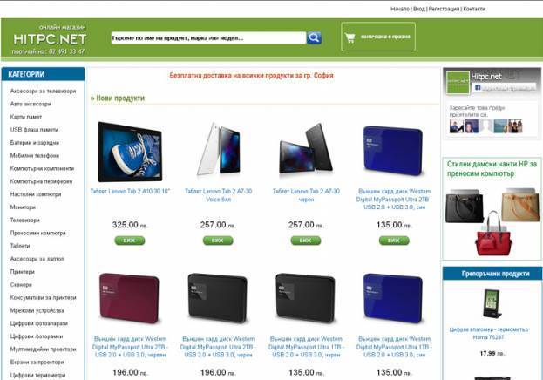Click the Hama thermometer product image
This screenshot has width=543, height=380.
(x=492, y=303)
